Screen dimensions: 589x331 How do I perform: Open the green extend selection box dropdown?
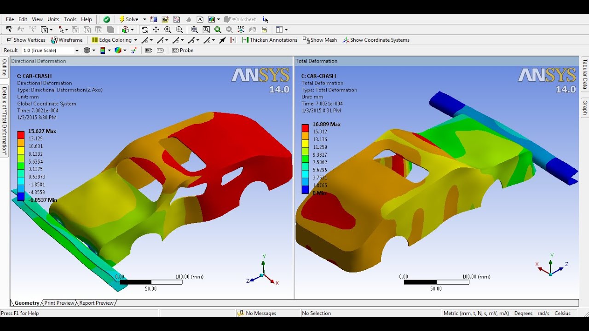click(132, 29)
